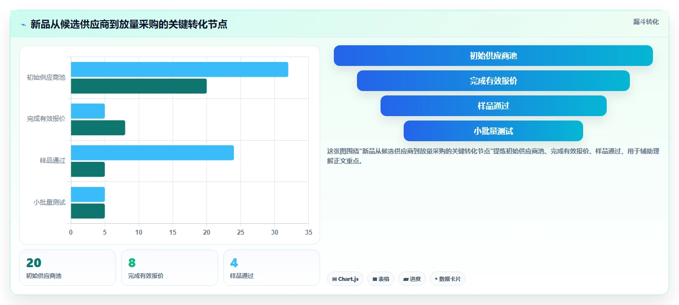Click dark green bar for 初始供应商池
The height and width of the screenshot is (305, 679).
coord(139,86)
